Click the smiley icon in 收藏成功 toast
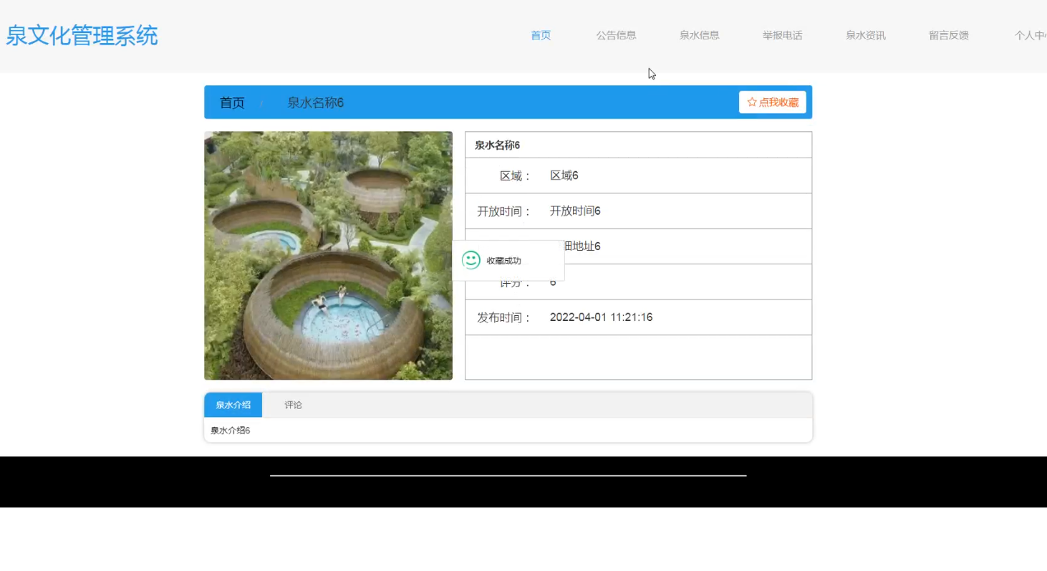The image size is (1047, 571). [471, 260]
